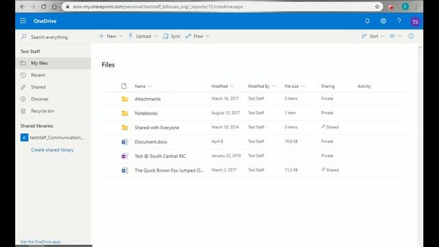Open Test @ South Central RIC notebook
Image resolution: width=439 pixels, height=247 pixels.
160,156
